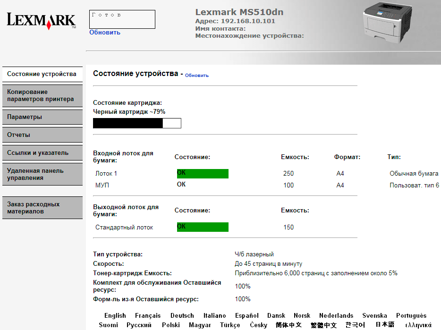This screenshot has height=330, width=441.
Task: Click the Выходной лоток для бумаги heading
Action: (126, 211)
